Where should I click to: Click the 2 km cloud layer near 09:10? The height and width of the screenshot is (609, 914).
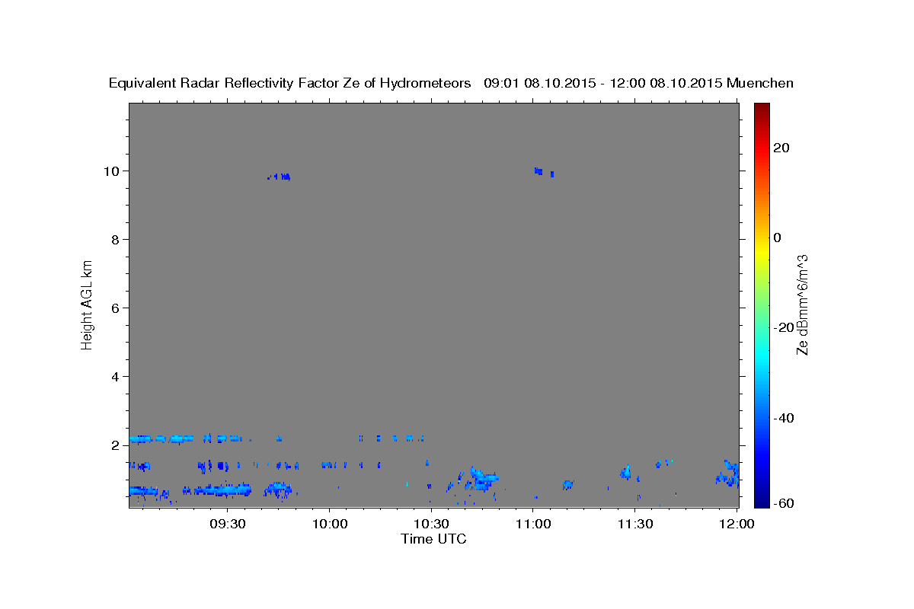(161, 438)
